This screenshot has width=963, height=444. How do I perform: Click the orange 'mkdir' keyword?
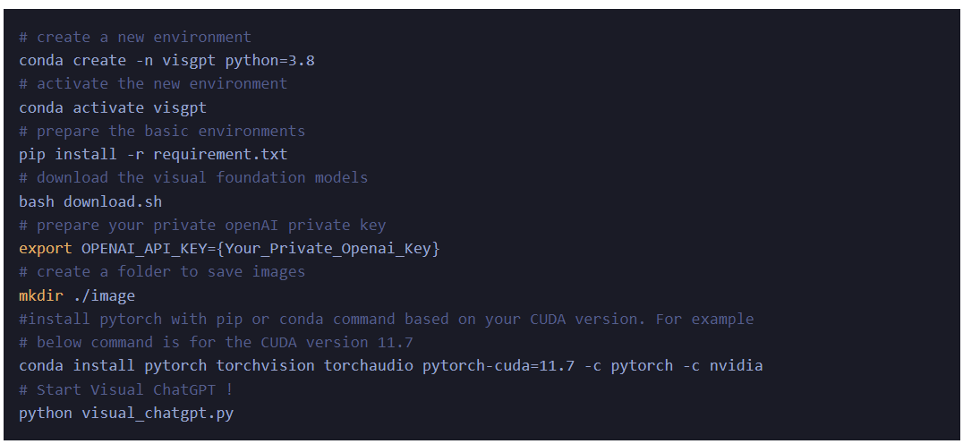(x=41, y=296)
